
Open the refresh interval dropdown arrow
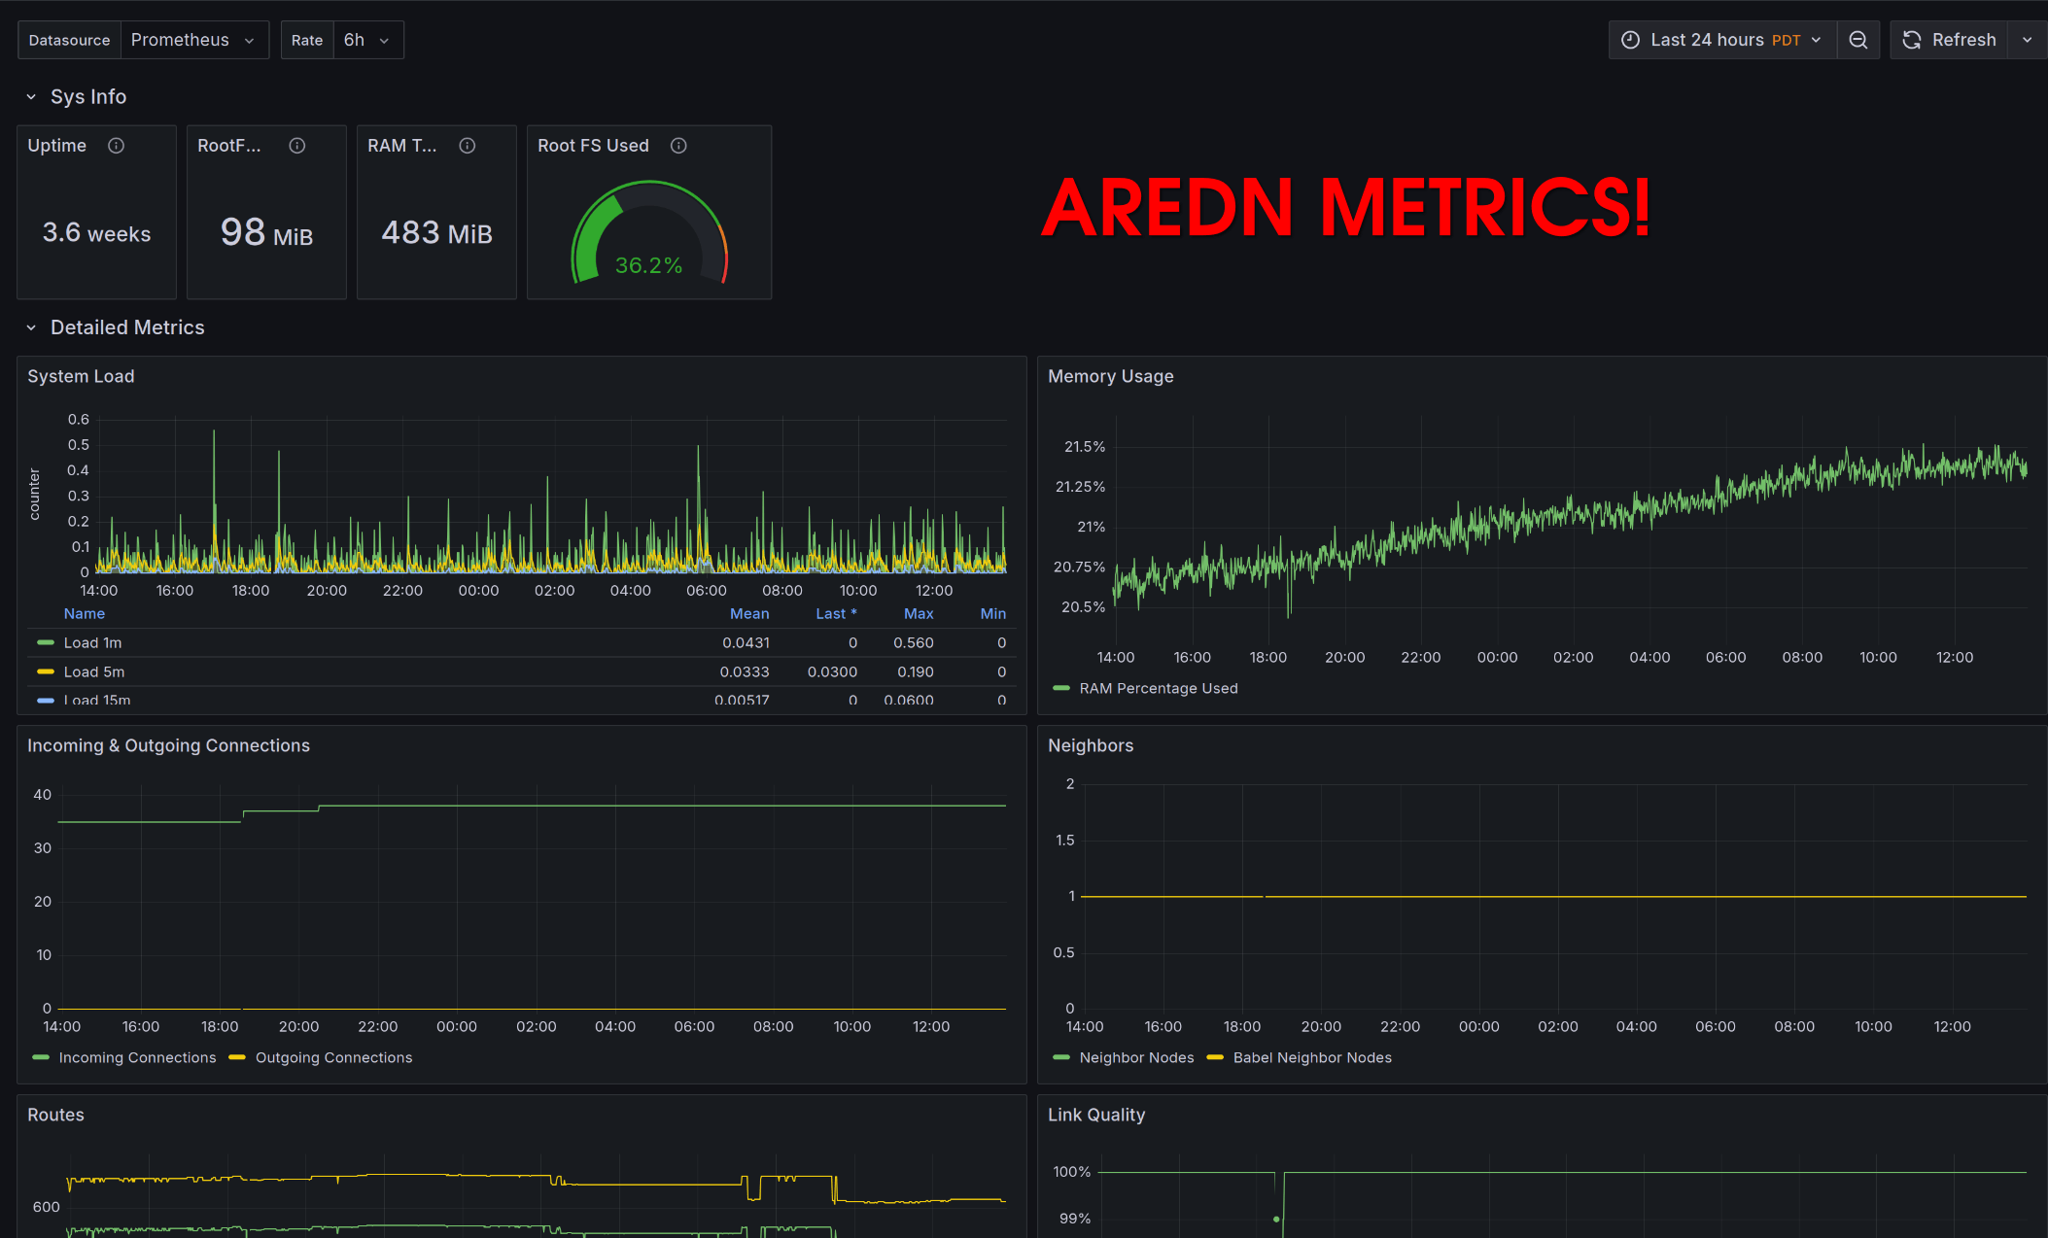coord(2027,40)
